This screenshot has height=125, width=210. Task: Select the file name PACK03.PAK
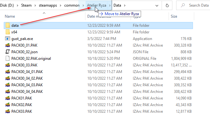click(x=22, y=111)
